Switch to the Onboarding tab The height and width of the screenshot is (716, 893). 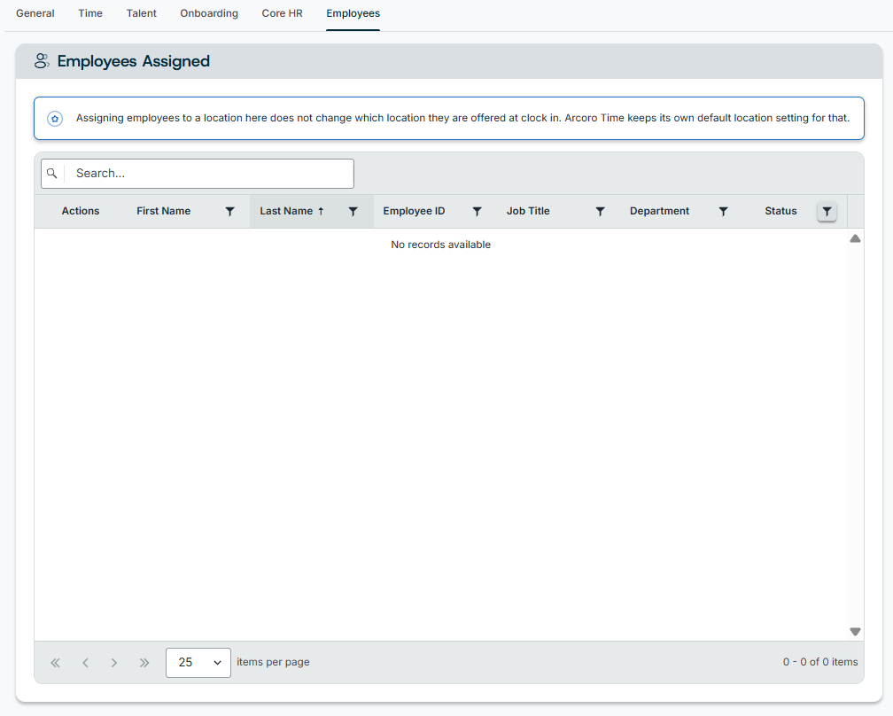coord(209,13)
